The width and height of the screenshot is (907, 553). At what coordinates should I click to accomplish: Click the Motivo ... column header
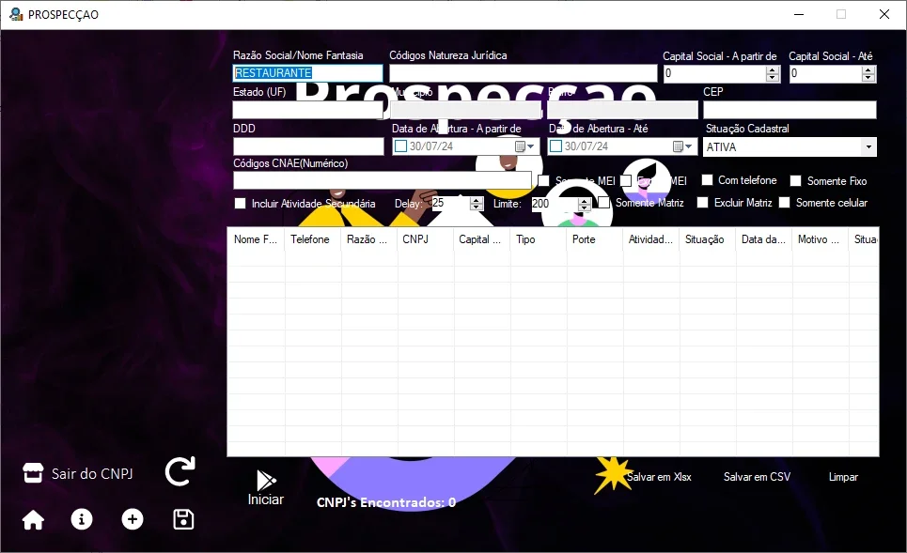(x=820, y=239)
